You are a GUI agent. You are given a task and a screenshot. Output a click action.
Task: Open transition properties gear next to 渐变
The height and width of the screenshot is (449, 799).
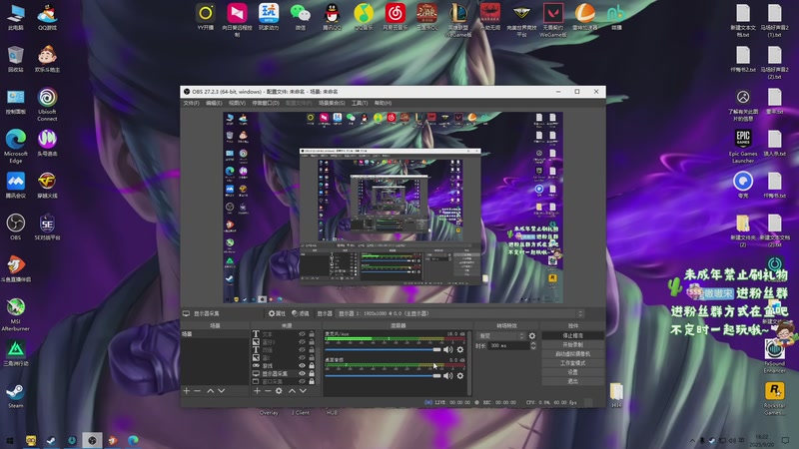click(532, 336)
